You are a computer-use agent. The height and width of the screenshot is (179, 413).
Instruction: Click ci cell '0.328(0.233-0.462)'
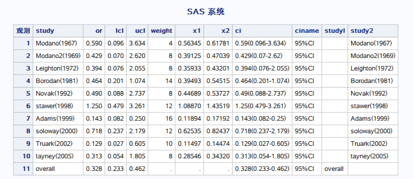pos(262,169)
